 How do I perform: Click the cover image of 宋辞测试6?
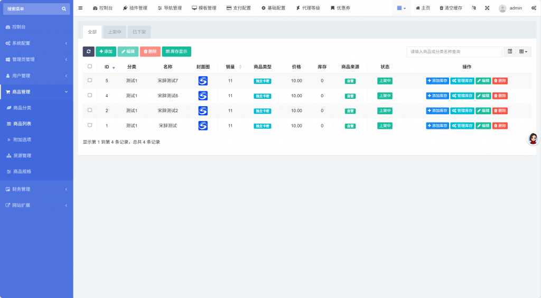(203, 96)
